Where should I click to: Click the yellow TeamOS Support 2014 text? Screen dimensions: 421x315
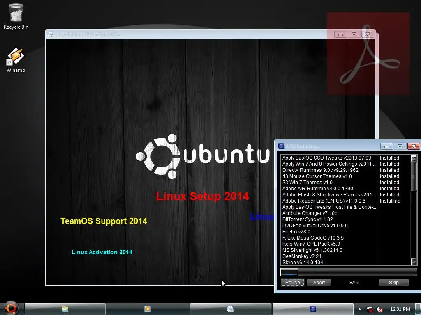pyautogui.click(x=104, y=221)
